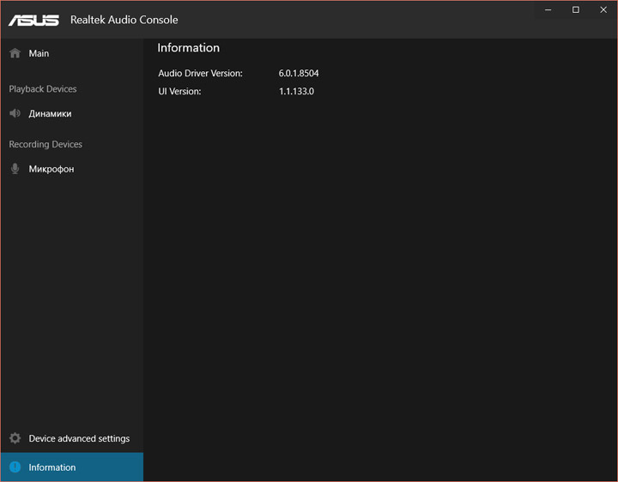Click the Realtek Audio Console title text
Viewport: 618px width, 482px height.
tap(124, 20)
